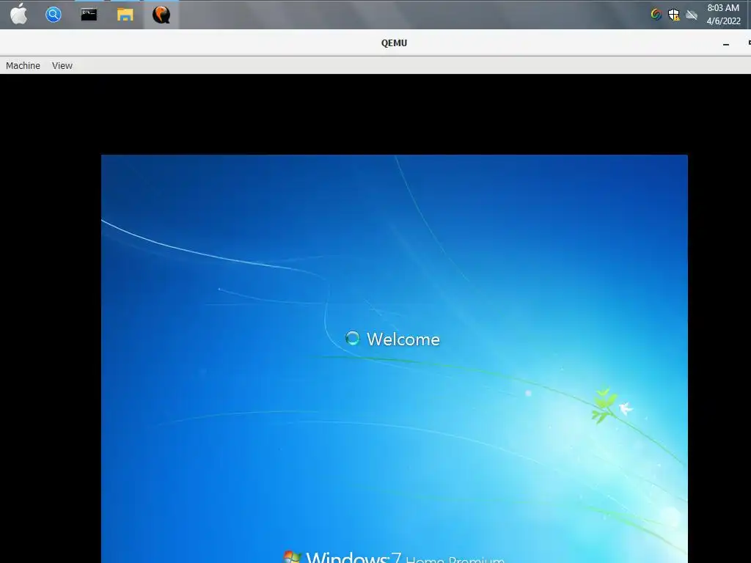Click the date 4/6/2022 in the tray

(x=723, y=21)
